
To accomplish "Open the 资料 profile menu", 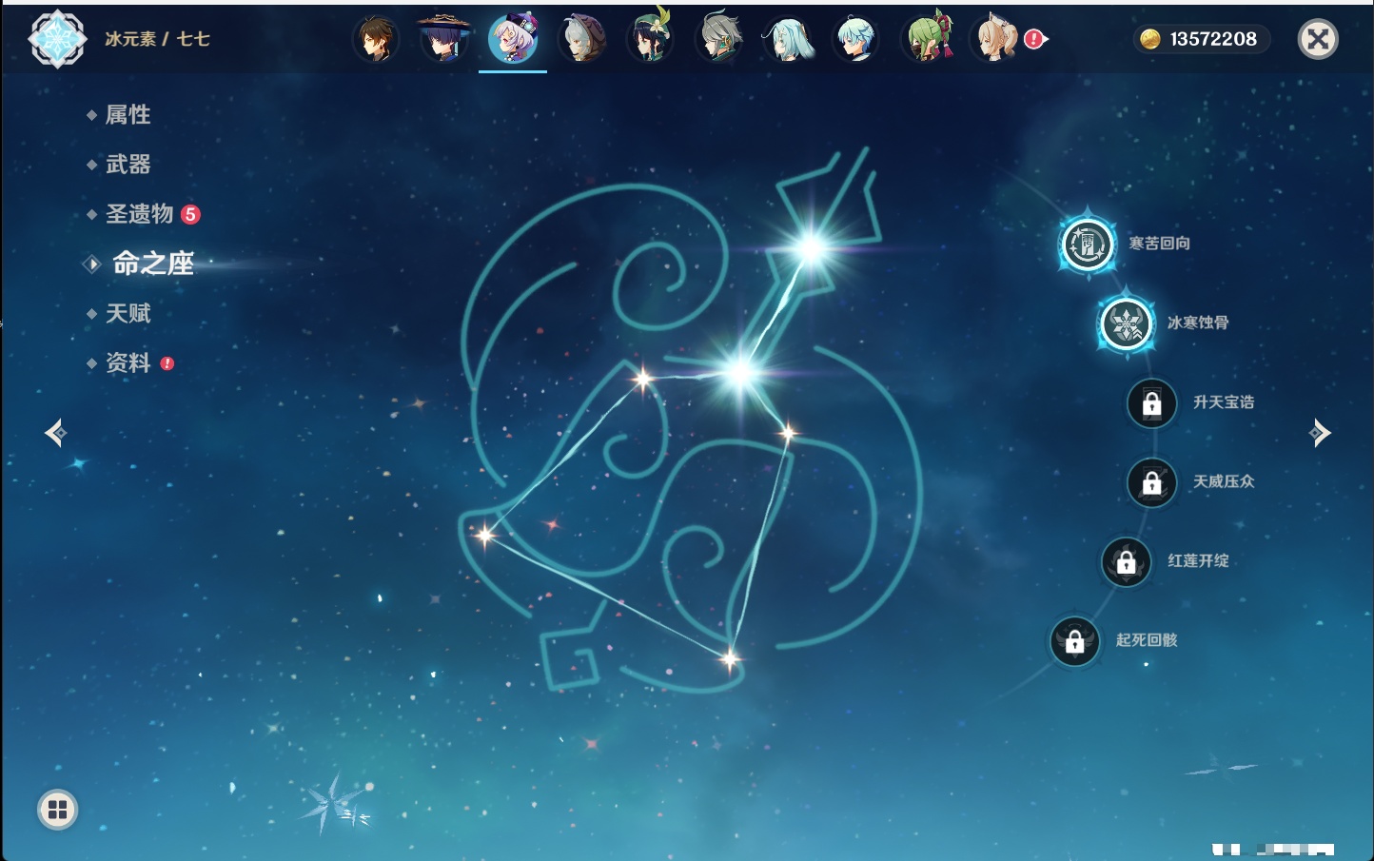I will [x=128, y=362].
